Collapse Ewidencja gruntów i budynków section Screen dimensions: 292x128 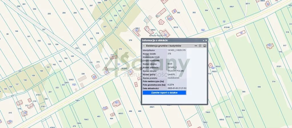[x=144, y=46]
